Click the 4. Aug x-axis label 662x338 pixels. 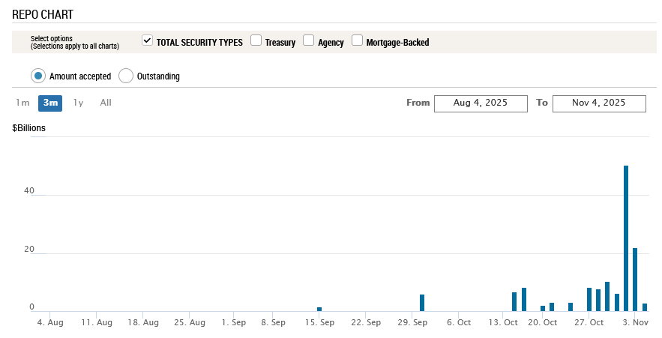click(50, 322)
